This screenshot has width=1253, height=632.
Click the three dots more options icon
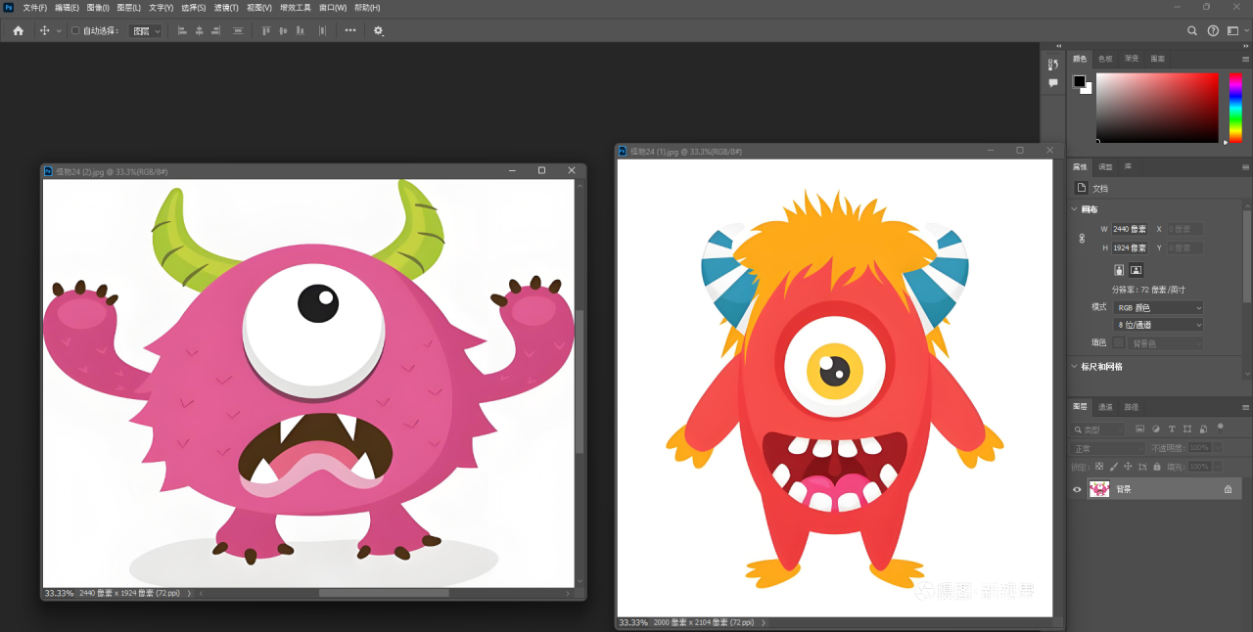point(350,30)
